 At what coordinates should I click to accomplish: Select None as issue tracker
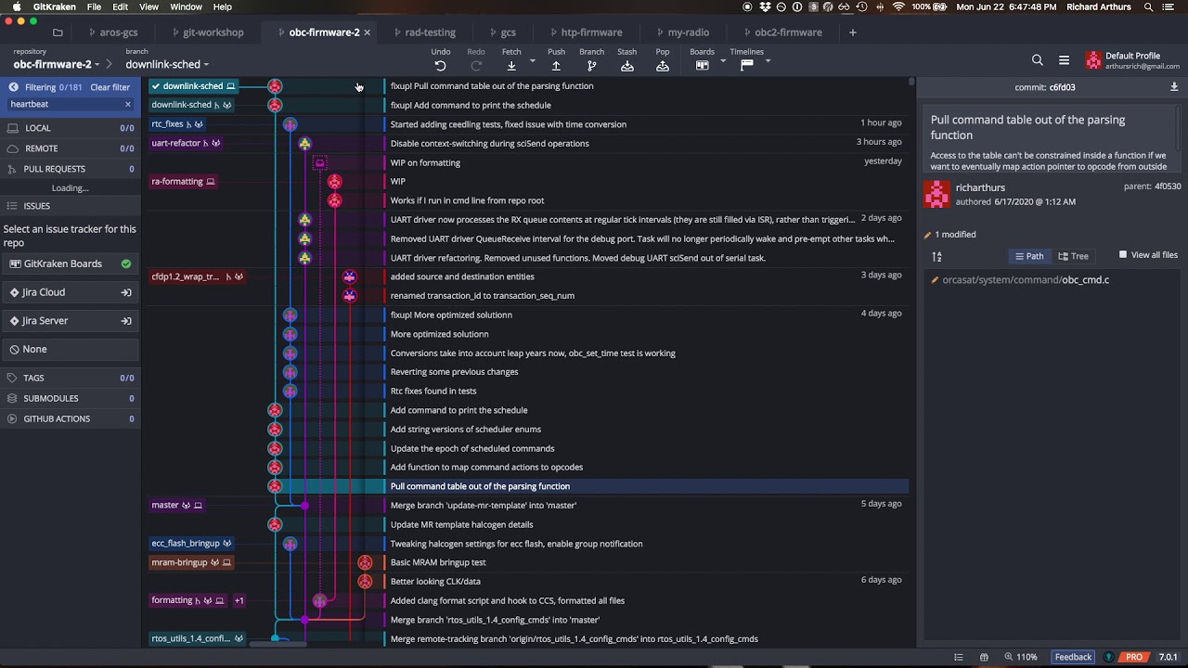click(71, 350)
